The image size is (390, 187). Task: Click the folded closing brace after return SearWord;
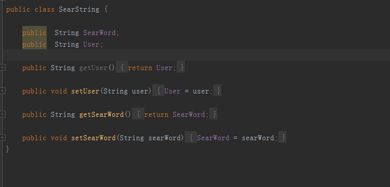click(x=213, y=114)
